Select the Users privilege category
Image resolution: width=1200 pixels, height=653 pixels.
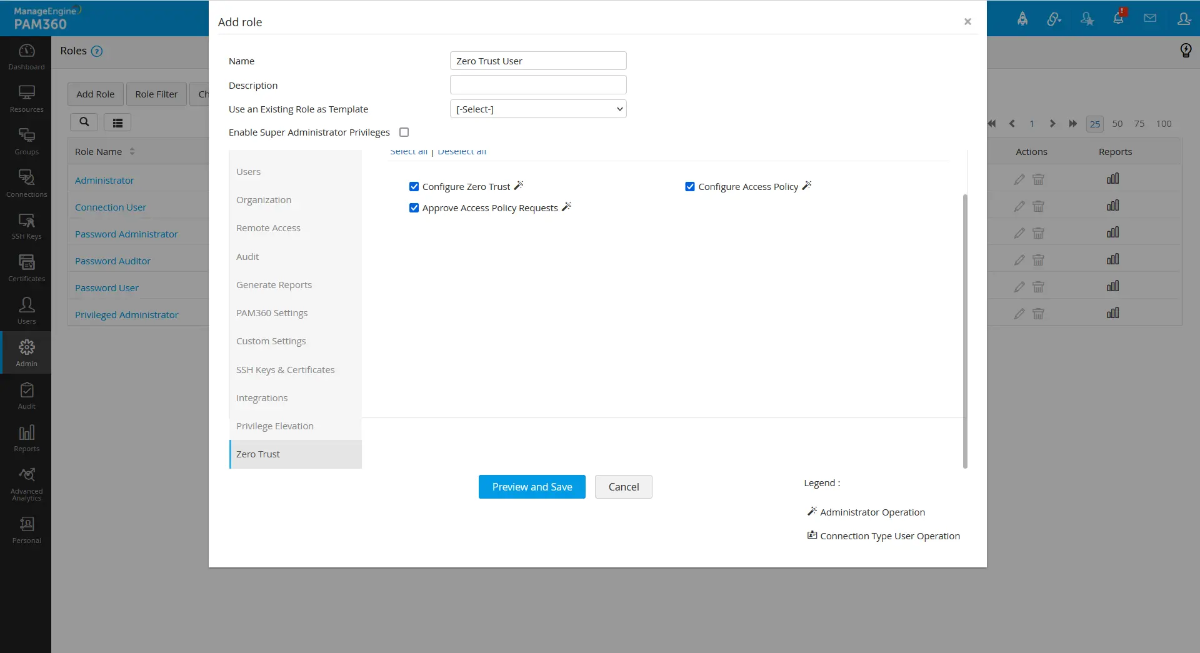pos(296,172)
